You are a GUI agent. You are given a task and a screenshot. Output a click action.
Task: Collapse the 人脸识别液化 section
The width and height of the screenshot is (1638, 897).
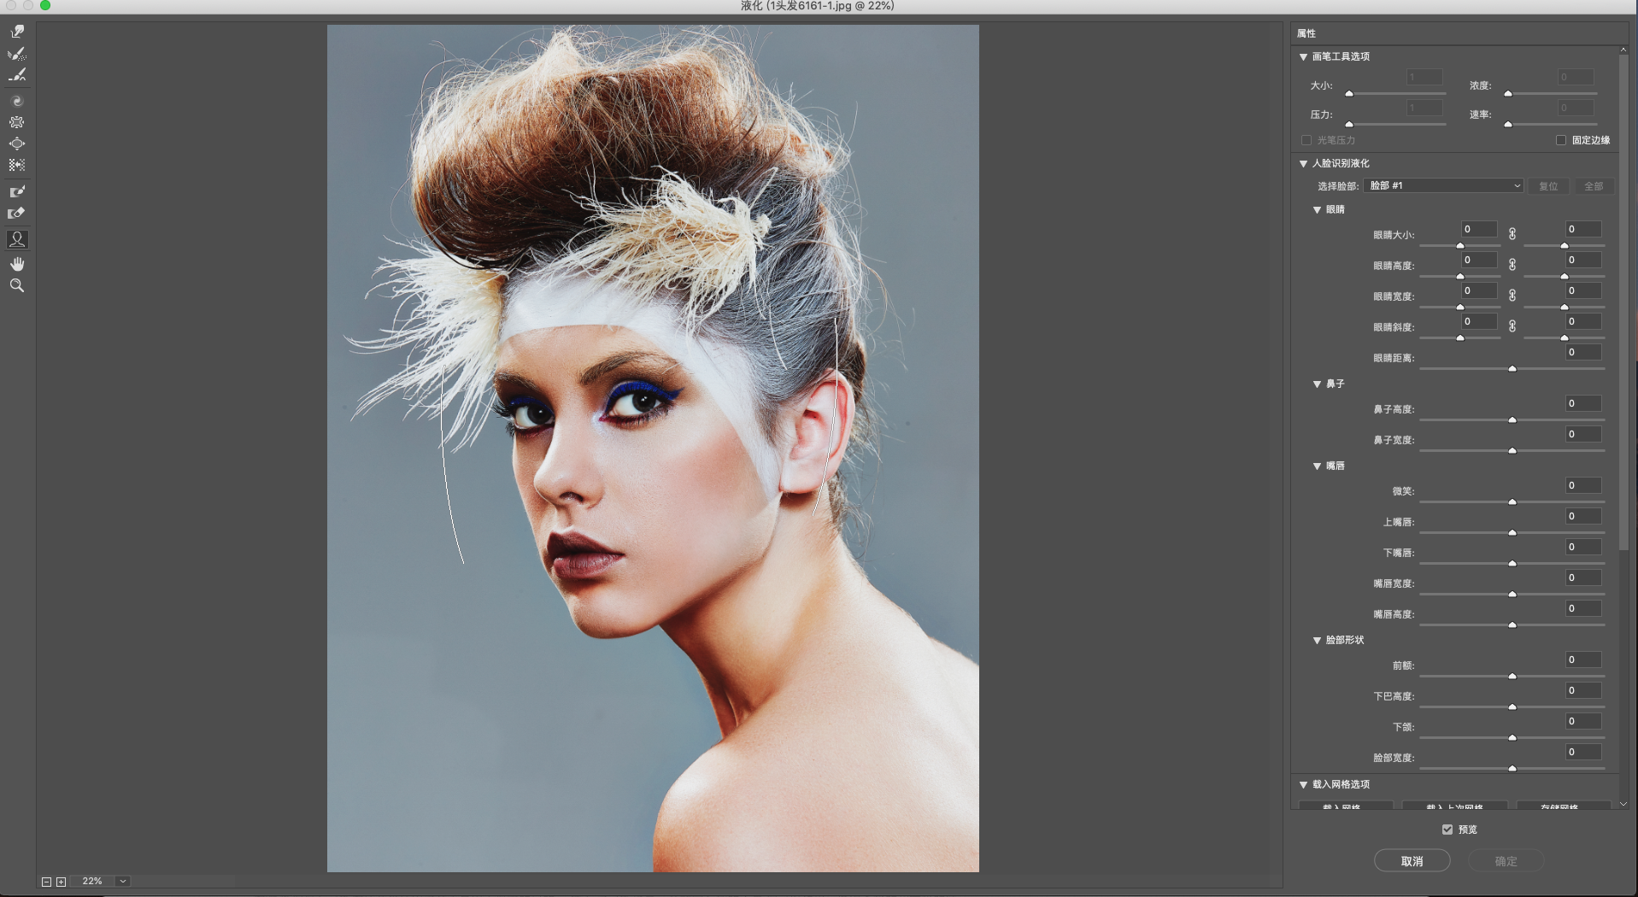pos(1304,163)
